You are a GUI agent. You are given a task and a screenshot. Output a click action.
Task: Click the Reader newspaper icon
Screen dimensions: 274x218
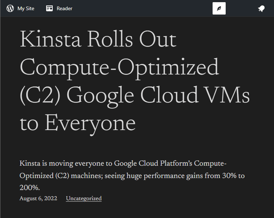pyautogui.click(x=49, y=8)
